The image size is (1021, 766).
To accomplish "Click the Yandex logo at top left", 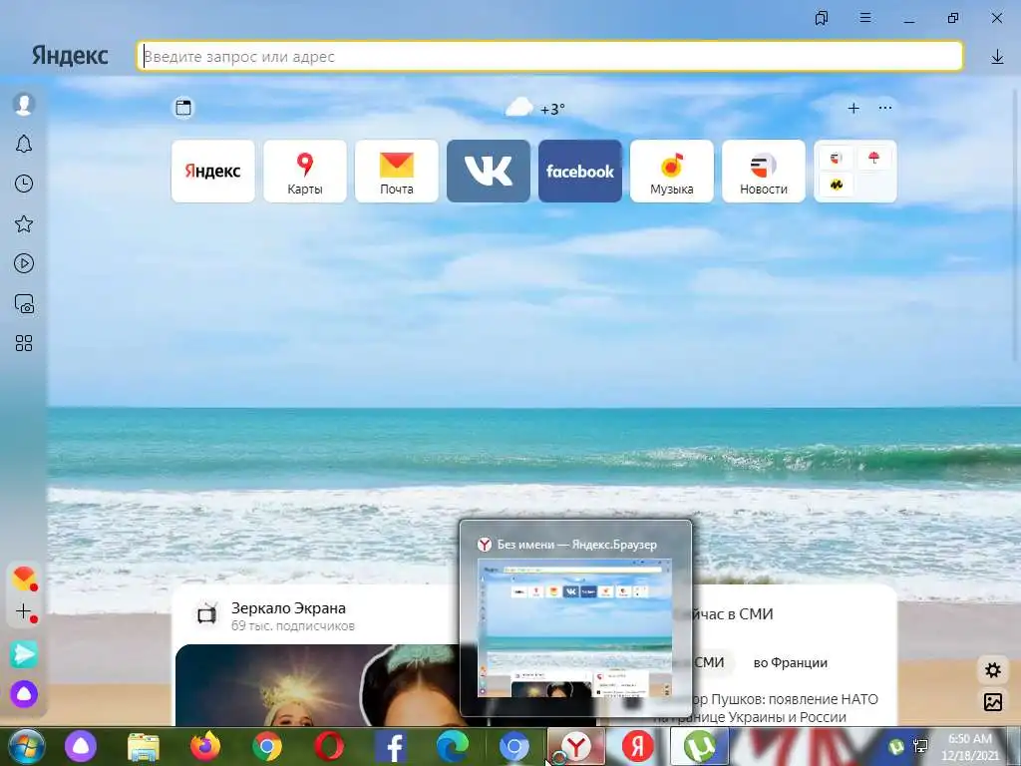I will tap(70, 56).
